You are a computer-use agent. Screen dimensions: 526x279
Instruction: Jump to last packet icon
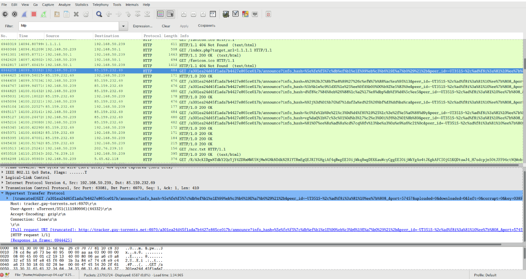coord(147,14)
